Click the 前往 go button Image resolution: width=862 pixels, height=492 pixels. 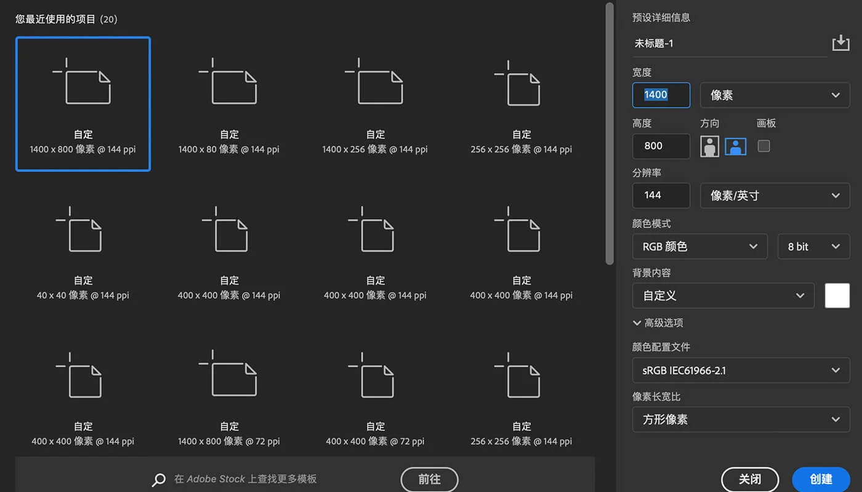[429, 479]
